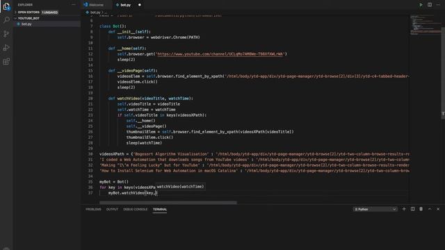Open Explorer panel more actions ellipsis
This screenshot has width=445, height=250.
tap(74, 5)
